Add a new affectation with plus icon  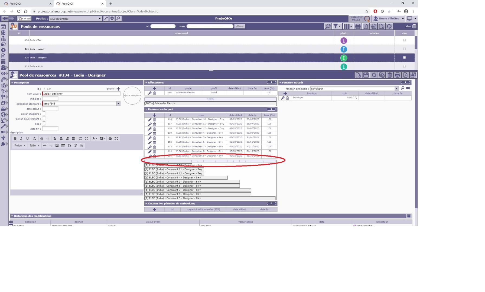click(x=154, y=88)
